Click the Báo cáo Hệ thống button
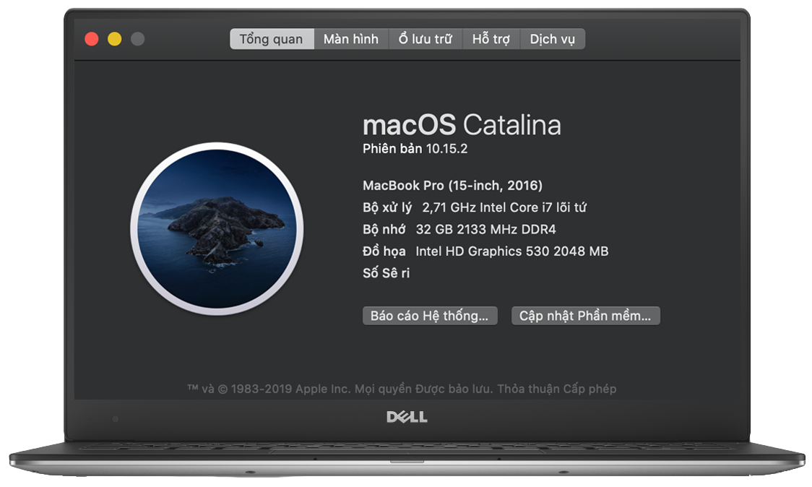Image resolution: width=812 pixels, height=487 pixels. tap(430, 316)
